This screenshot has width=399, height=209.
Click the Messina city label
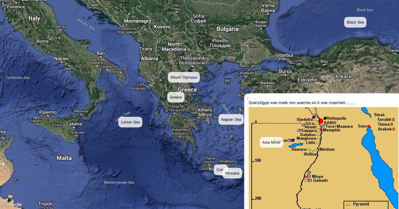click(x=81, y=111)
